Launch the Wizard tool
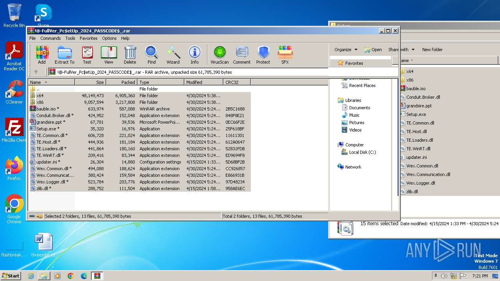Viewport: 500px width, 281px height. (x=173, y=55)
